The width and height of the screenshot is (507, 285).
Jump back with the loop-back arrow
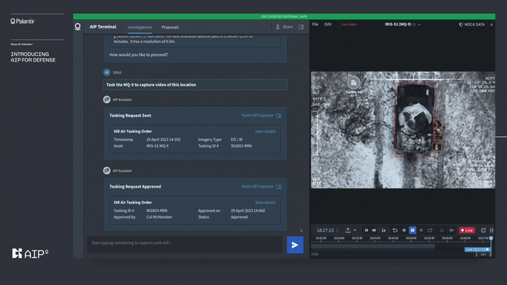395,230
